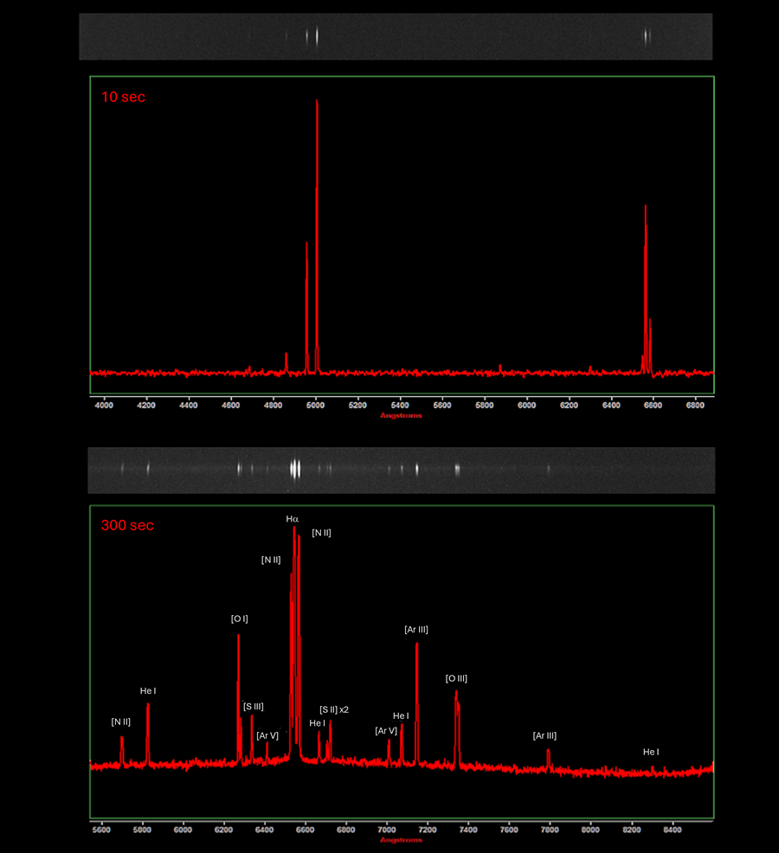Click the 5000 tick on the upper axis
This screenshot has height=853, width=779.
pyautogui.click(x=316, y=404)
